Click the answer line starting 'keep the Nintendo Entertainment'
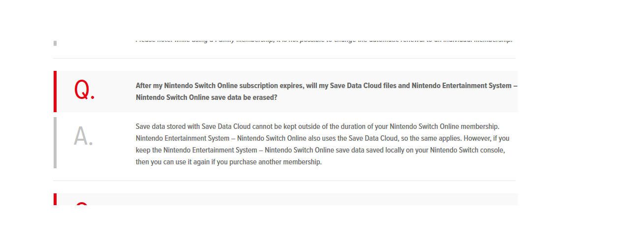 (320, 150)
